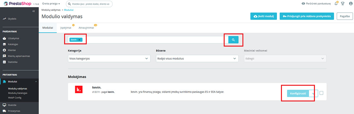
Task: Collapse the sidebar with double-chevron icon
Action: (34, 11)
